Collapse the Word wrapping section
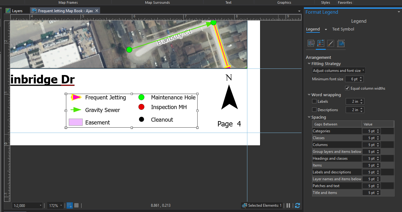Viewport: 402px width, 212px height. [x=309, y=95]
